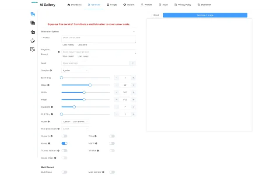Enable the Hi-res fix toggle
The image size is (280, 175).
[x=64, y=136]
